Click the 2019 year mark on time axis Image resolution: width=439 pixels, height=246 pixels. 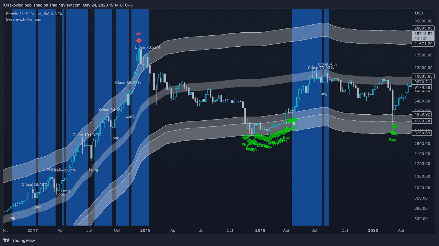click(x=260, y=230)
